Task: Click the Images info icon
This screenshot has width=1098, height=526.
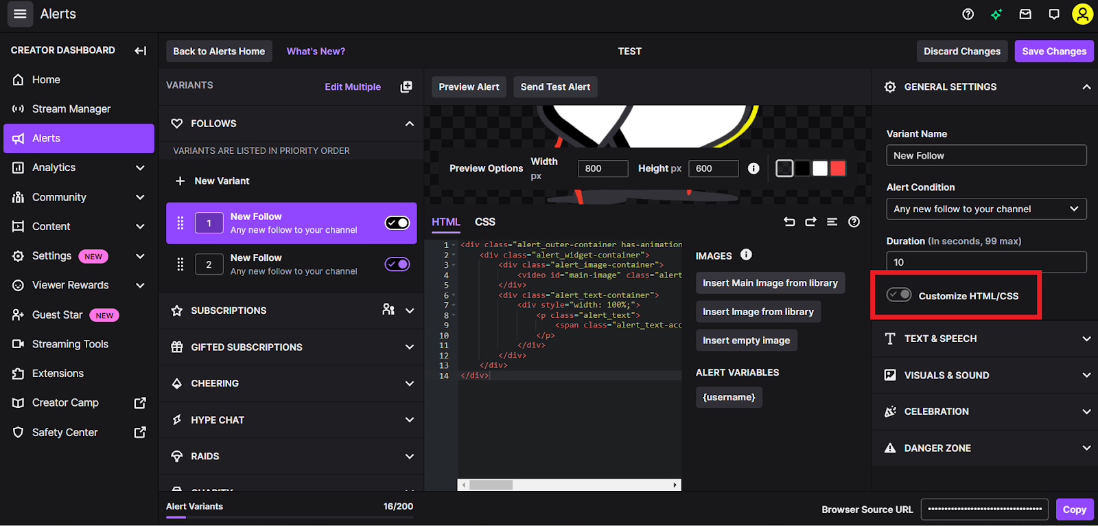Action: coord(746,255)
